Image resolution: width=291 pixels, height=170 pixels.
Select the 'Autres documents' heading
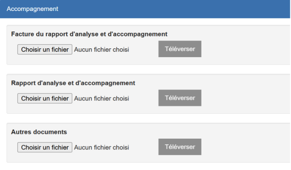[x=39, y=132]
